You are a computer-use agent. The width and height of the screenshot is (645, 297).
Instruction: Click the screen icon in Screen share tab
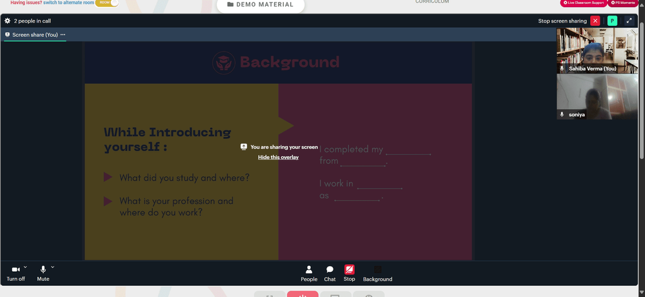7,35
